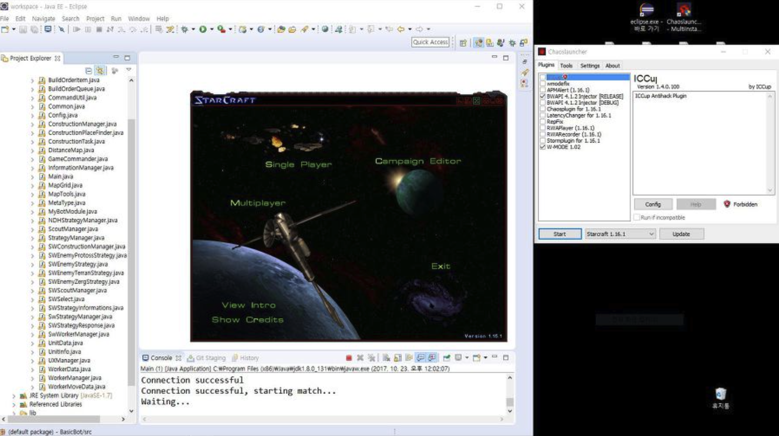Open Project Explorer View Menu arrow
This screenshot has height=436, width=779.
pyautogui.click(x=128, y=70)
